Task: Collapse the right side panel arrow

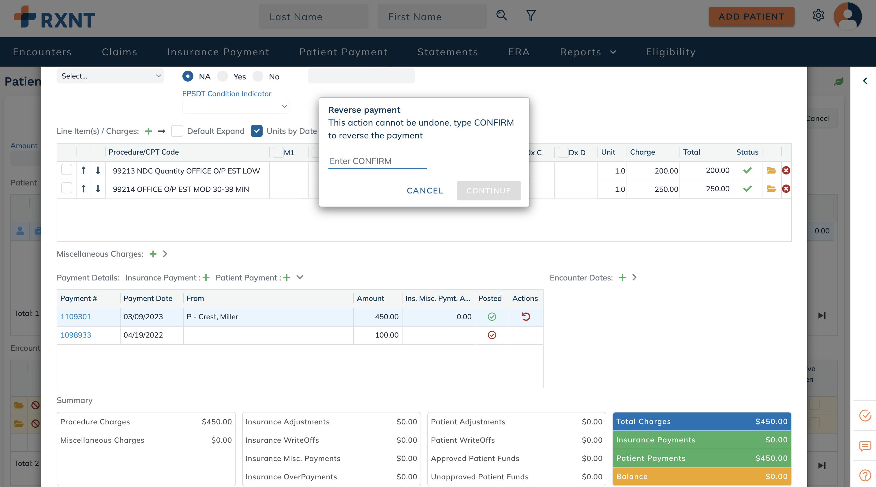Action: 865,81
